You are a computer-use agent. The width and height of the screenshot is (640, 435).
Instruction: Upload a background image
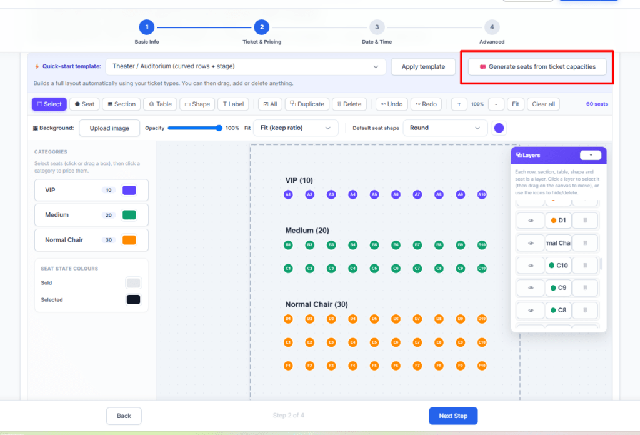click(x=109, y=128)
